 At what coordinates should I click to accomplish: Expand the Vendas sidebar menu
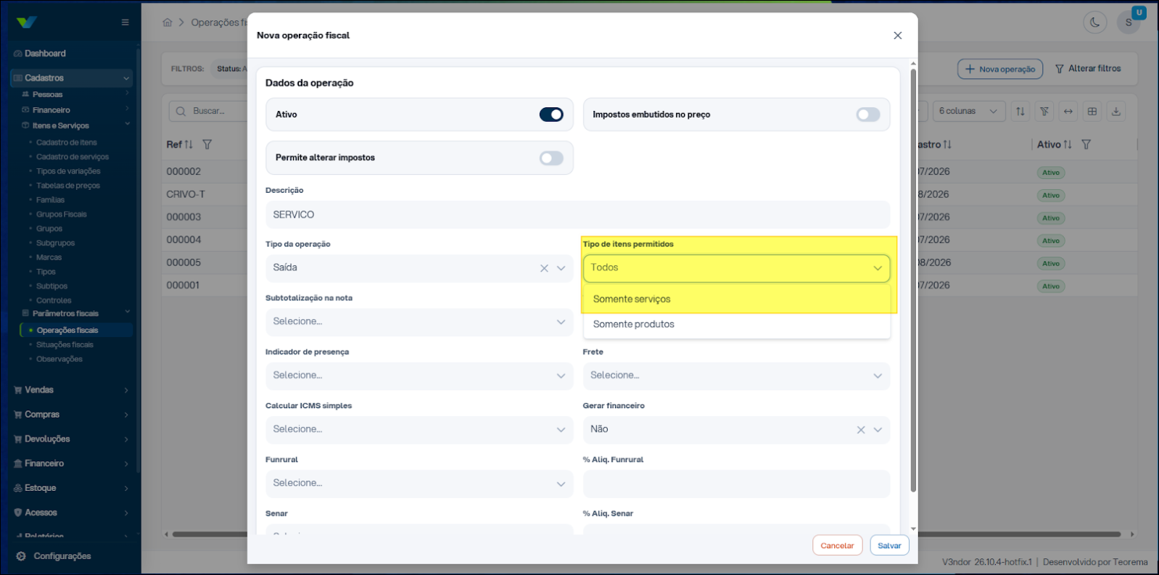[x=71, y=390]
